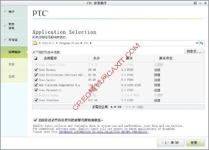Viewport: 209px width, 150px height.
Task: Minimize the PTC installer window
Action: click(x=200, y=3)
